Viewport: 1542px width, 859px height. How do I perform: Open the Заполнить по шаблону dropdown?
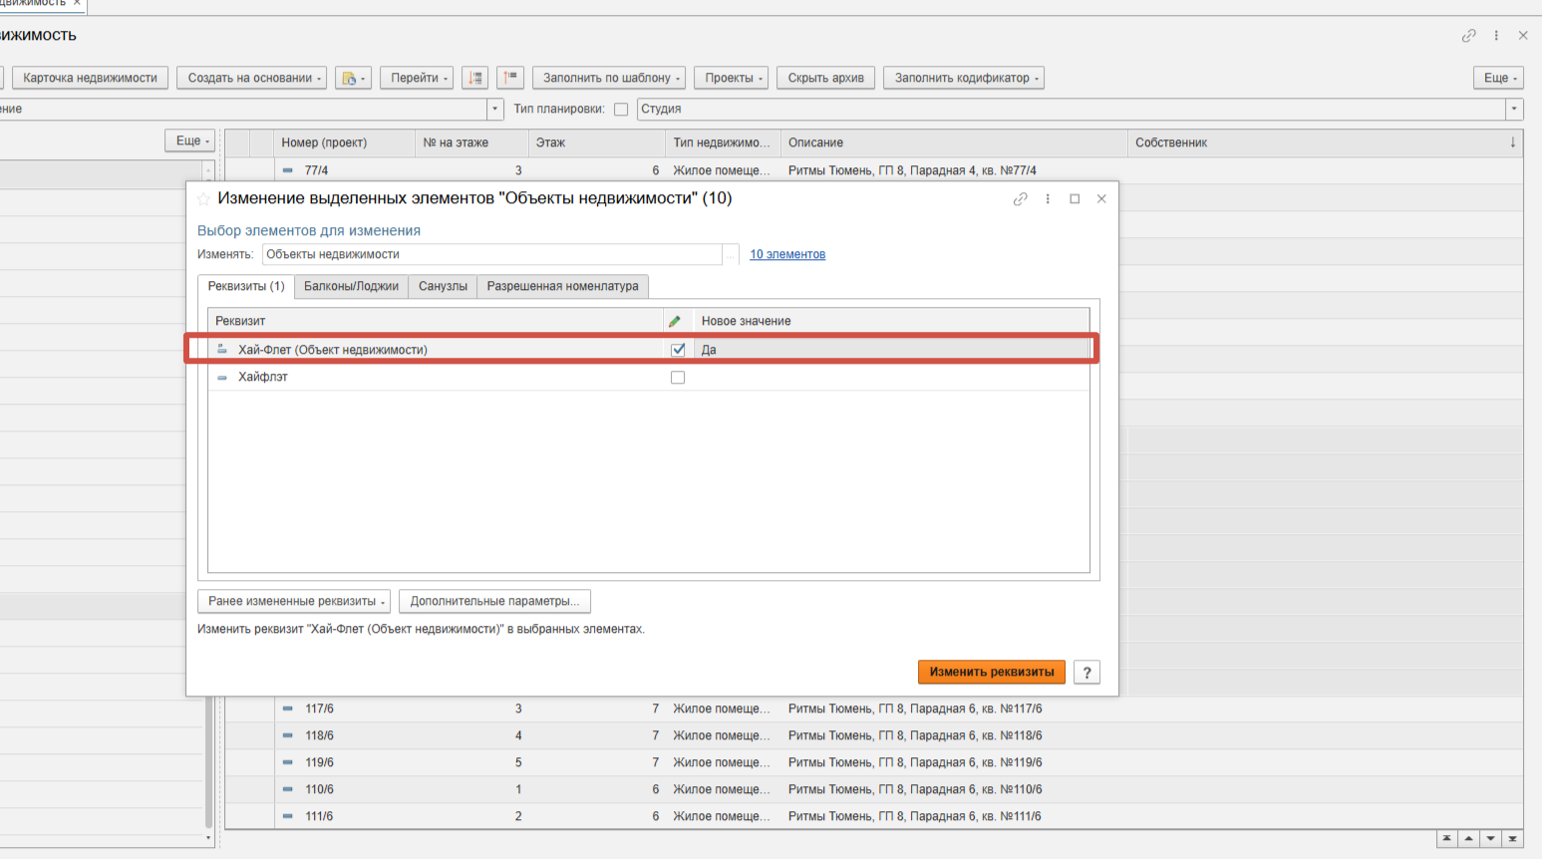coord(611,78)
